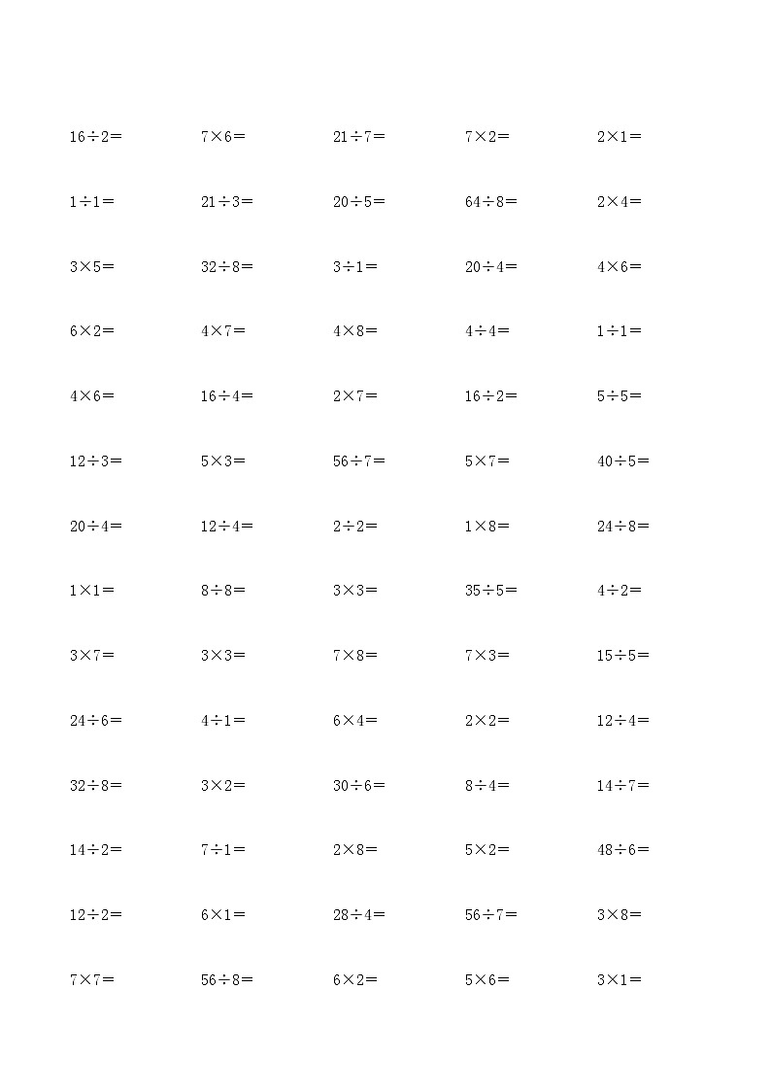The height and width of the screenshot is (1091, 771).
Task: Select the 15÷5= division problem
Action: (623, 656)
